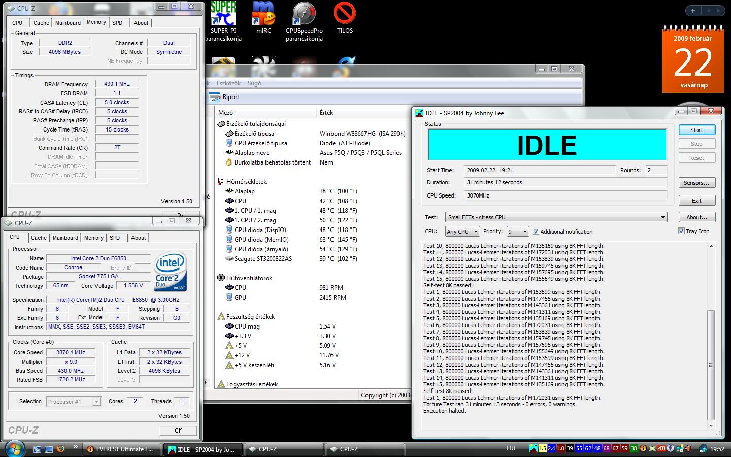Click the SP2004 tray icon
Screen dimensions: 731x457
click(x=533, y=448)
